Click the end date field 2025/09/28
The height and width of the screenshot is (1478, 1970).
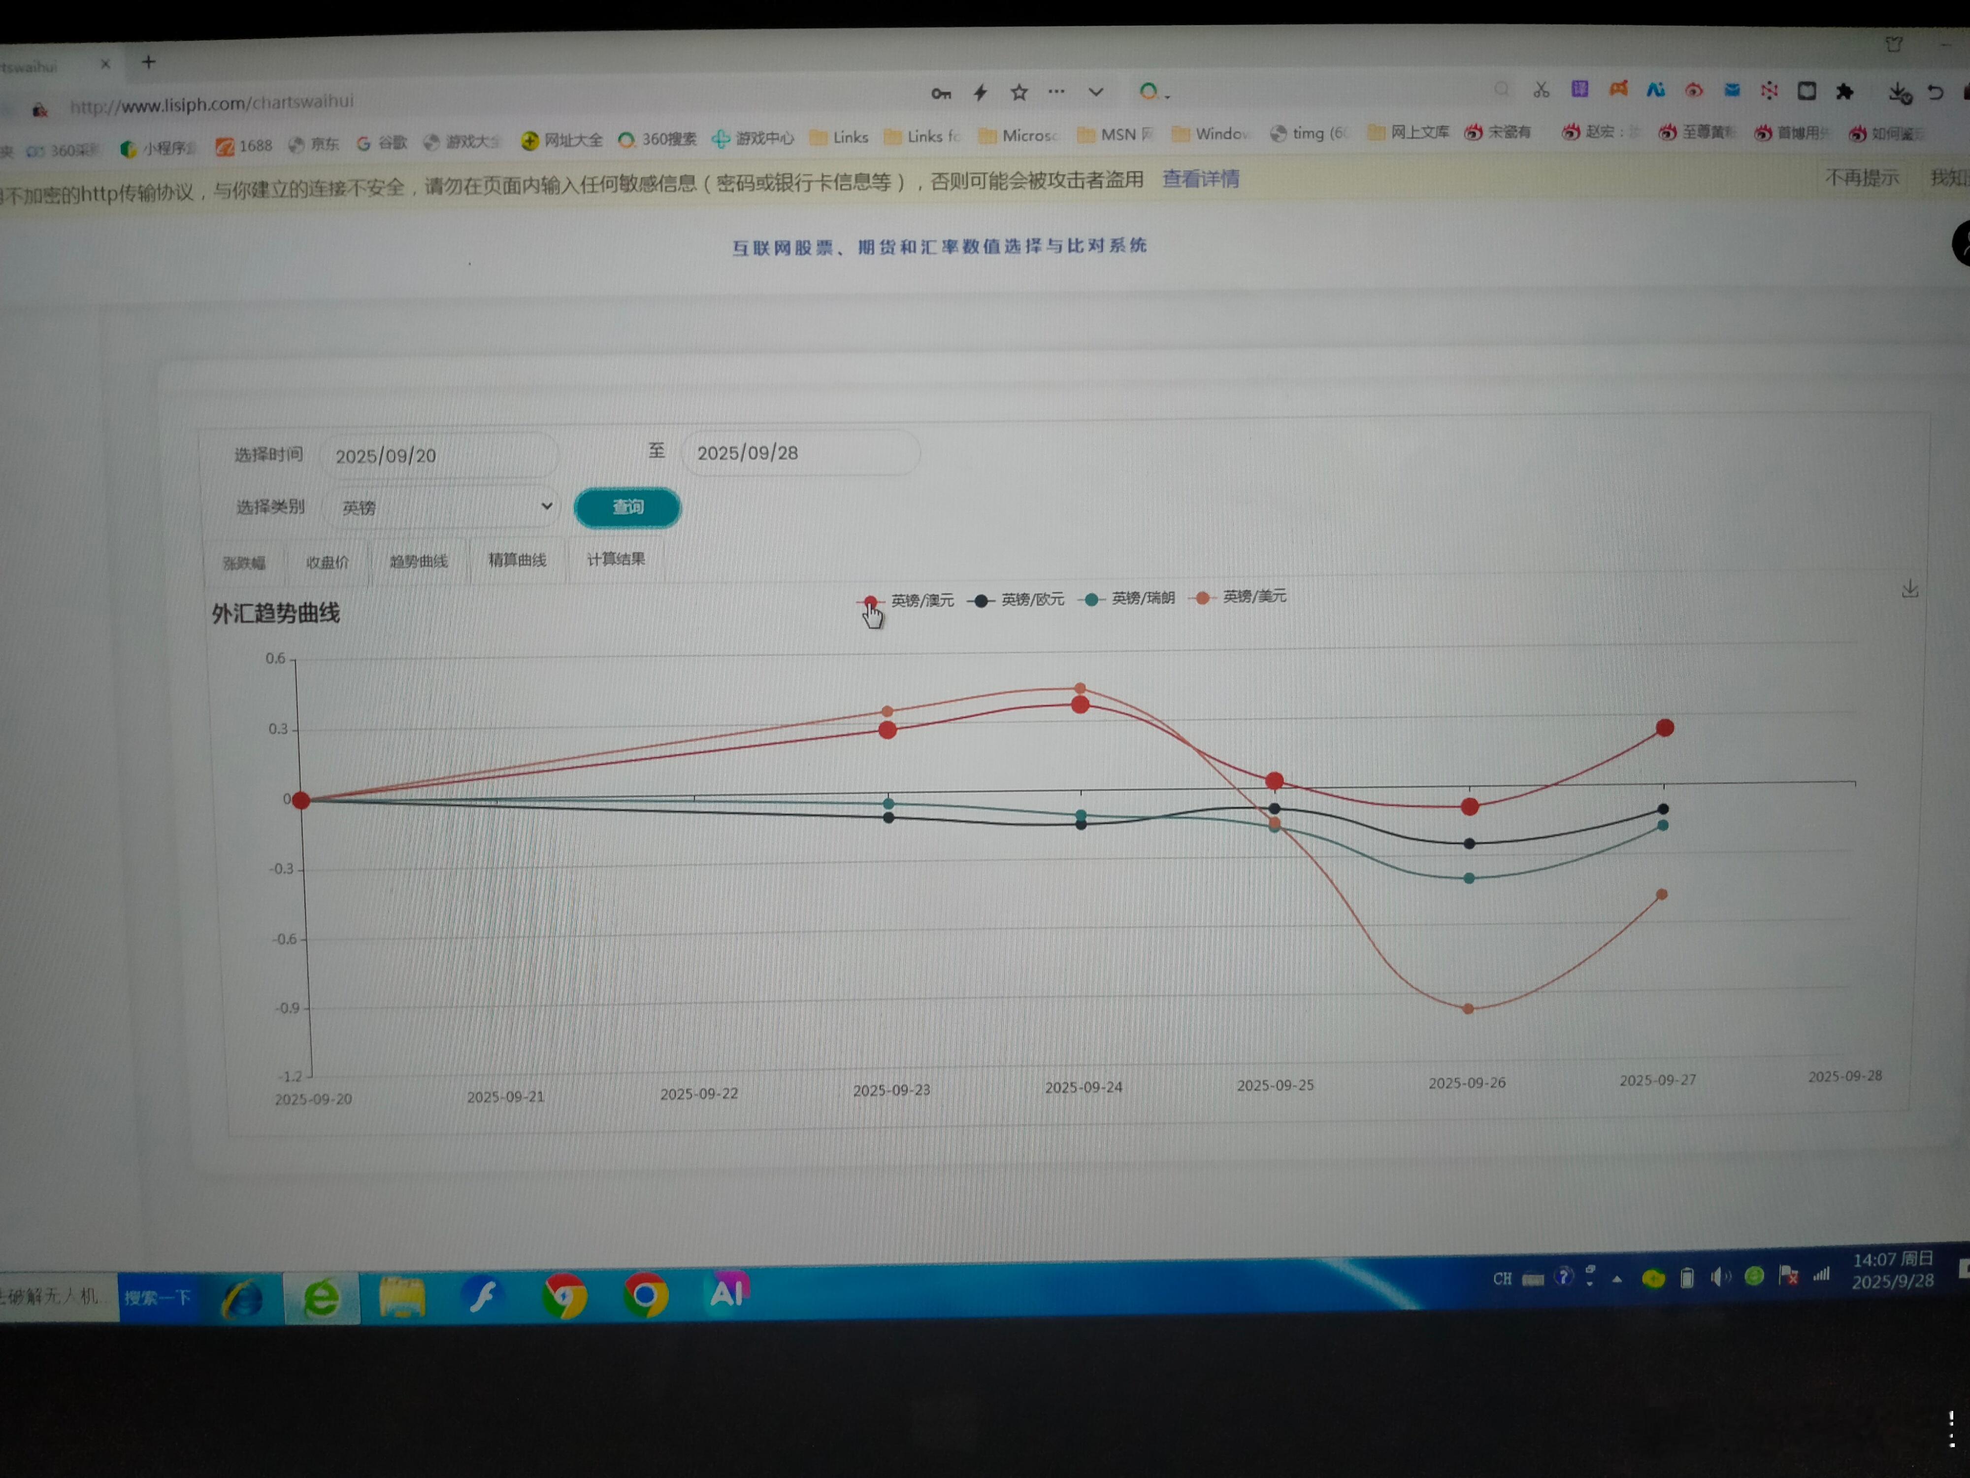tap(800, 453)
